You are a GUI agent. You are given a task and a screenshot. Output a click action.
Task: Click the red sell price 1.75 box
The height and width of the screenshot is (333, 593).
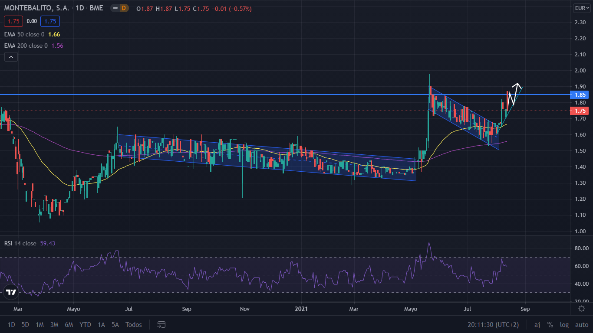coord(13,21)
